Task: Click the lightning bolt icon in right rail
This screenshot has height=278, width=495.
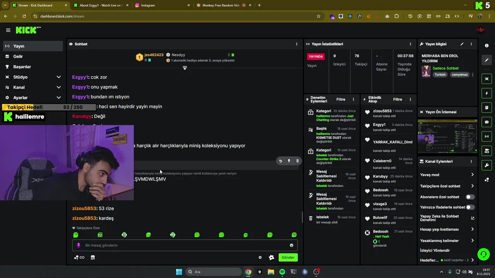Action: click(x=486, y=93)
